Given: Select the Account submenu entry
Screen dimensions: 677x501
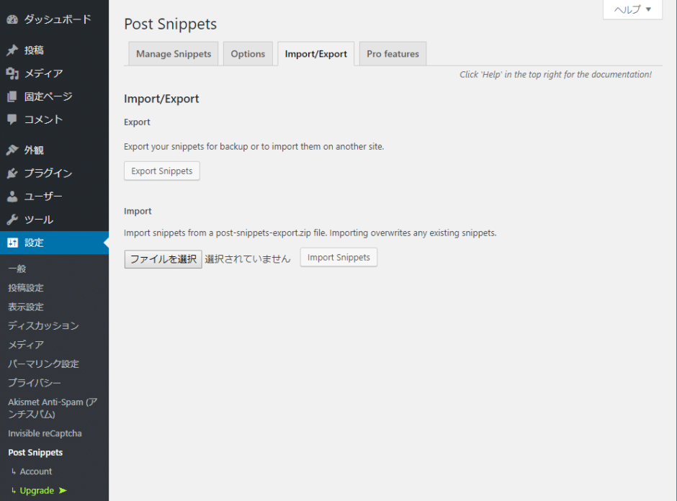Looking at the screenshot, I should coord(35,471).
